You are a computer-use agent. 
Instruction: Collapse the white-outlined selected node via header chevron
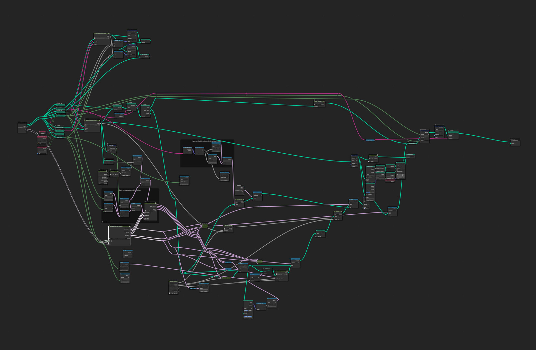point(110,227)
